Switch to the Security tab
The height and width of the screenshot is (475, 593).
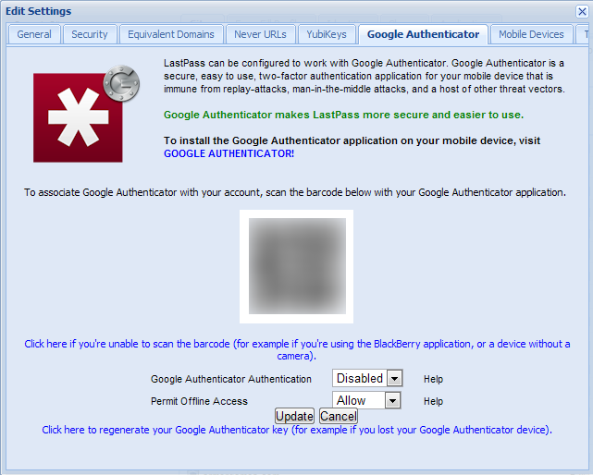(90, 34)
